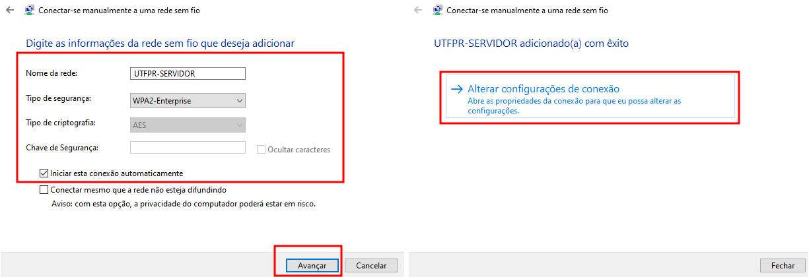Click the Fechar button
Image resolution: width=809 pixels, height=277 pixels.
pyautogui.click(x=783, y=265)
